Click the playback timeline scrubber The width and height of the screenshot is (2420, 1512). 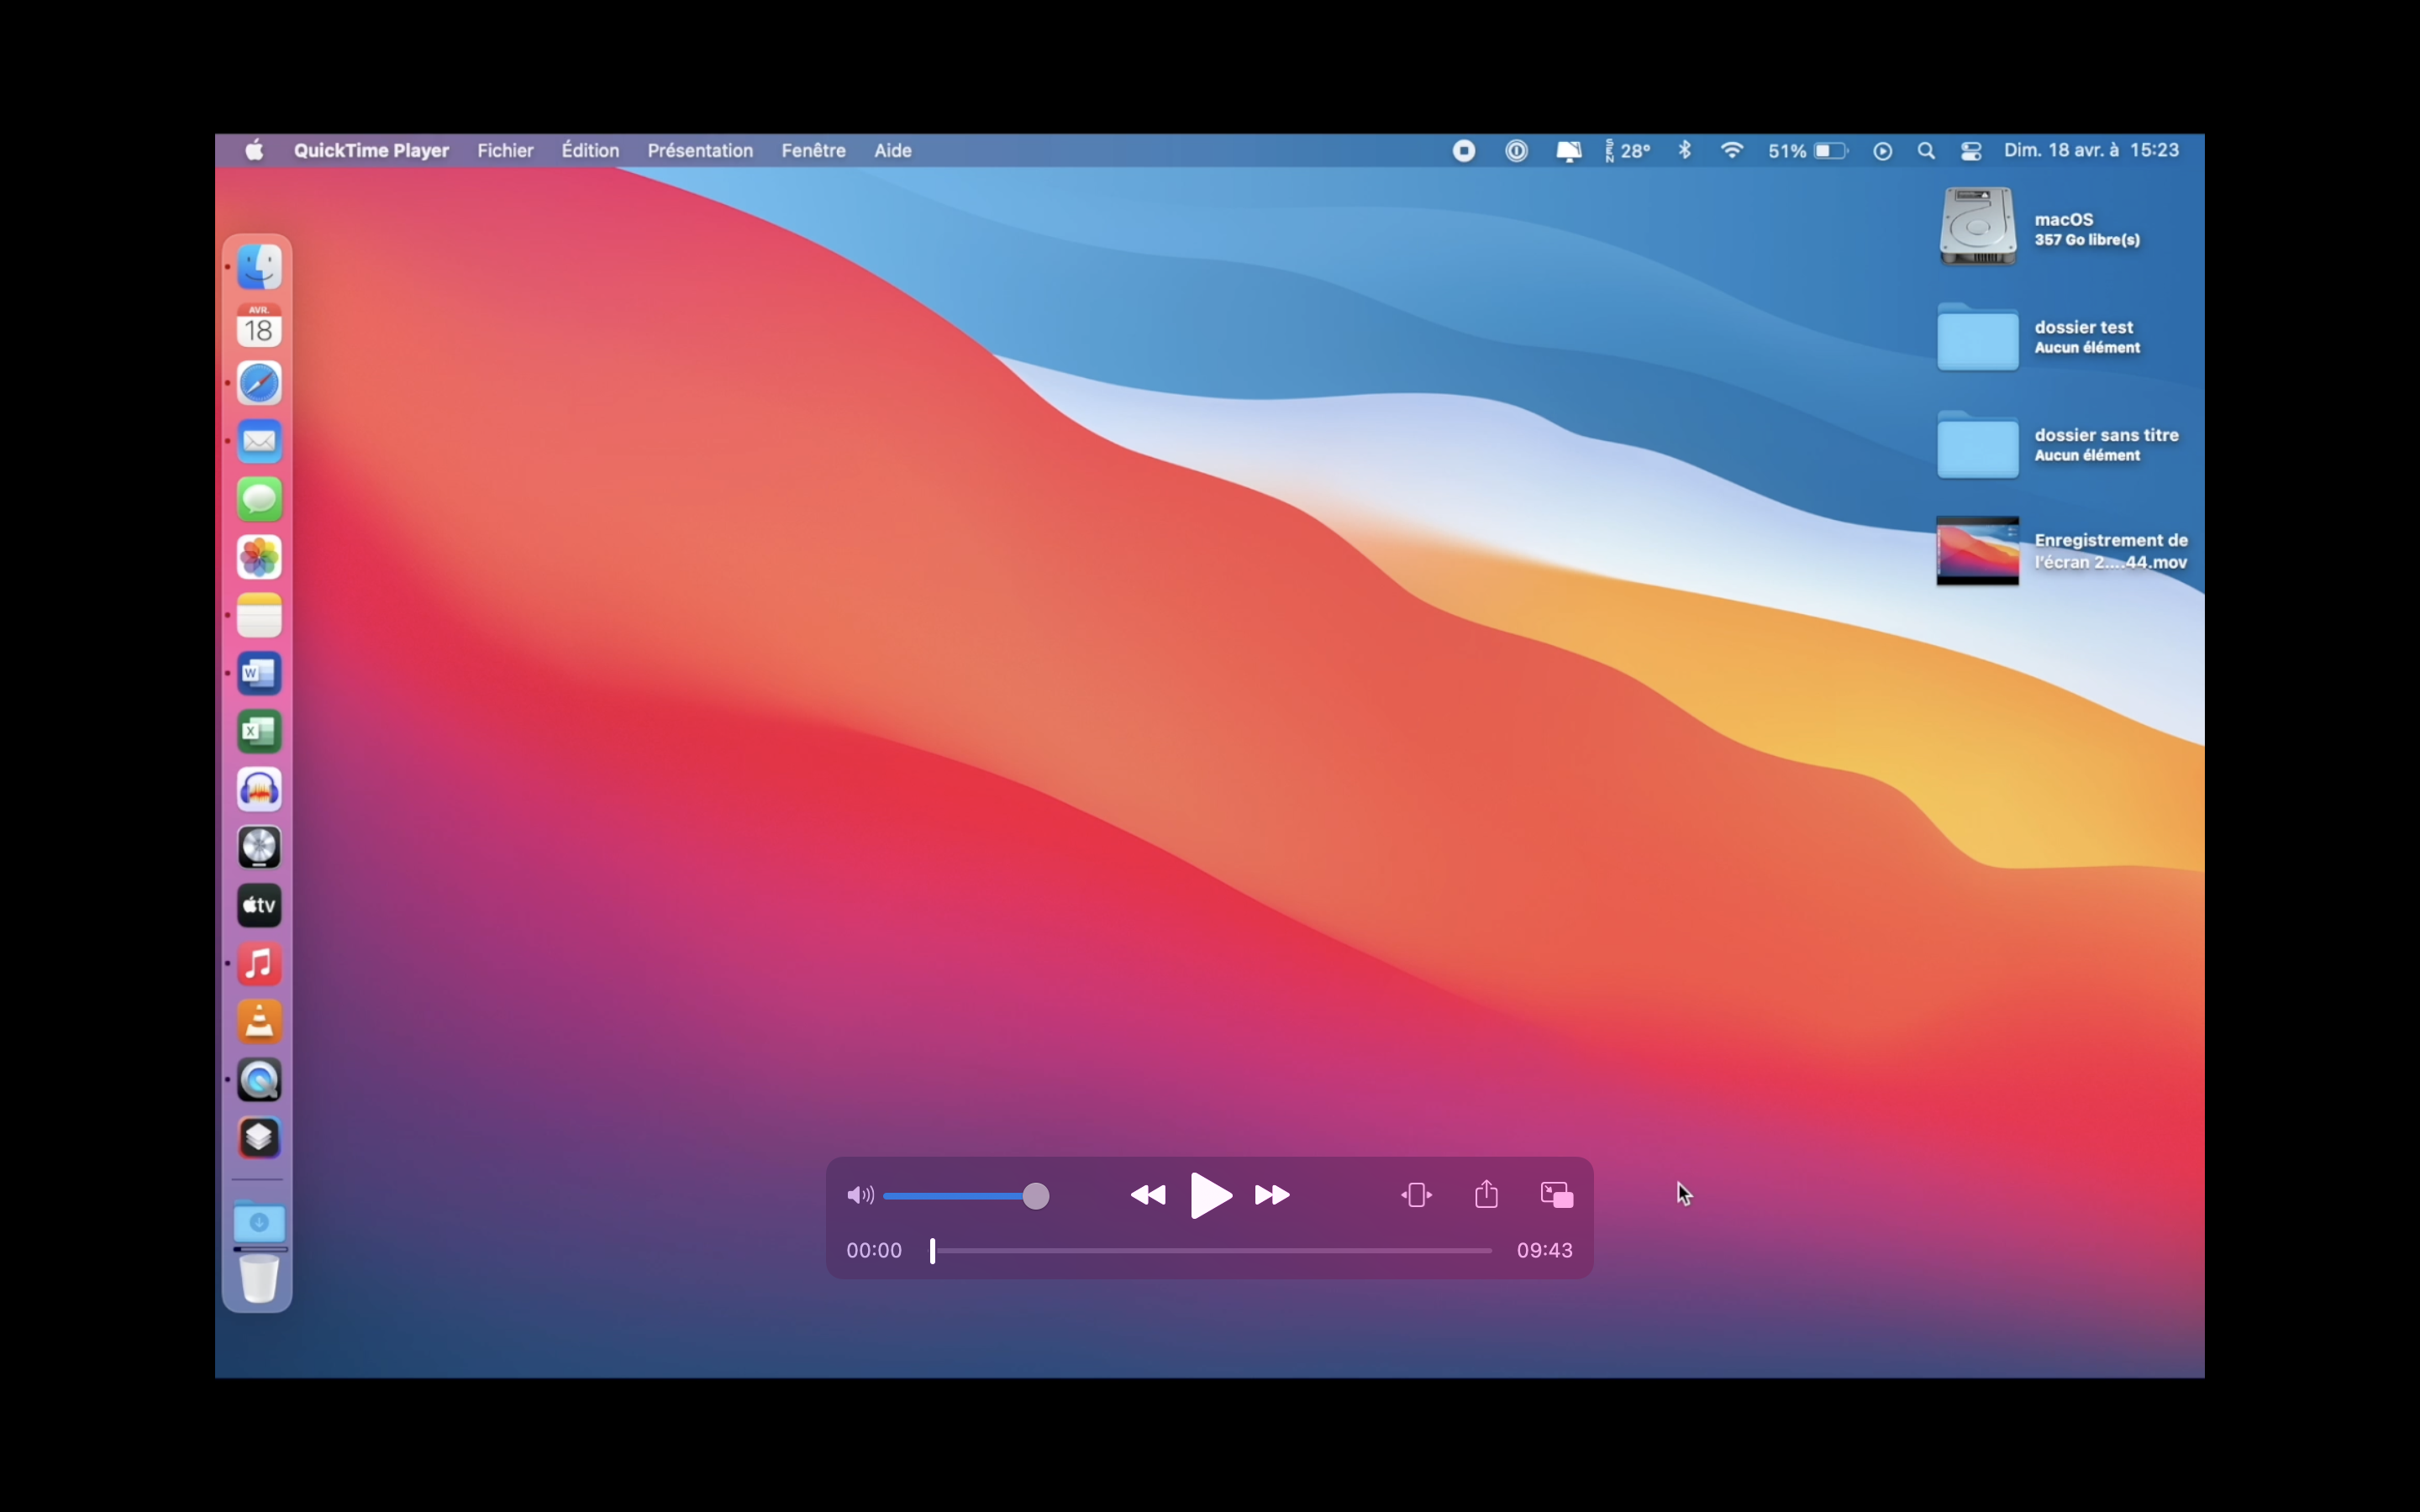pyautogui.click(x=933, y=1251)
